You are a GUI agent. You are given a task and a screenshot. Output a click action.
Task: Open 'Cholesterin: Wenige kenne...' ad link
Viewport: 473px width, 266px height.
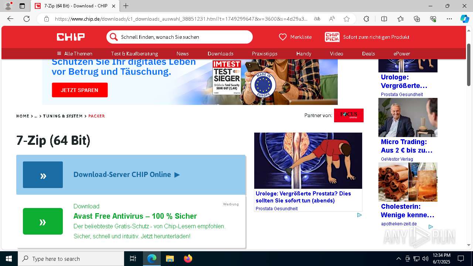point(408,211)
